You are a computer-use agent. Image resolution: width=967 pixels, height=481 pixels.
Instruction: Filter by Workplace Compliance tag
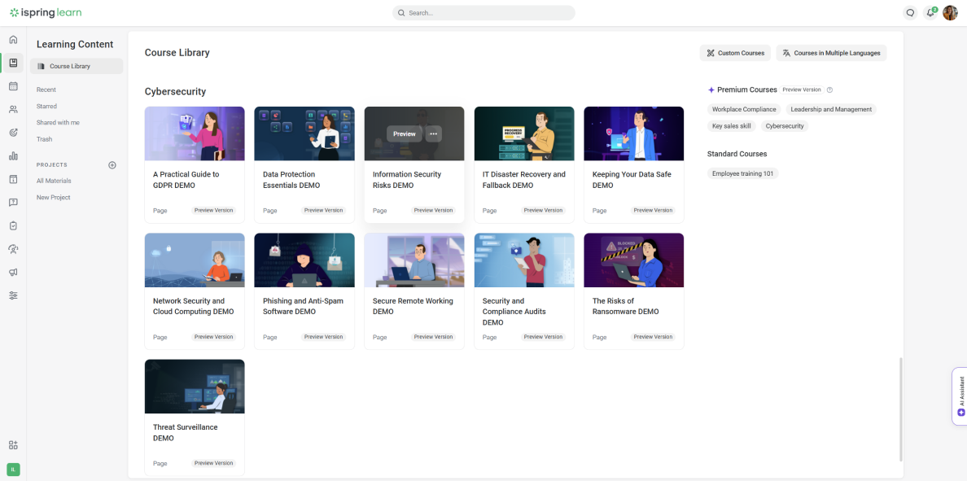pos(744,109)
